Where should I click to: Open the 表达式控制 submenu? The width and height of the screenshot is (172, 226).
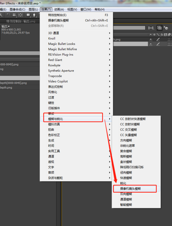(x=76, y=87)
